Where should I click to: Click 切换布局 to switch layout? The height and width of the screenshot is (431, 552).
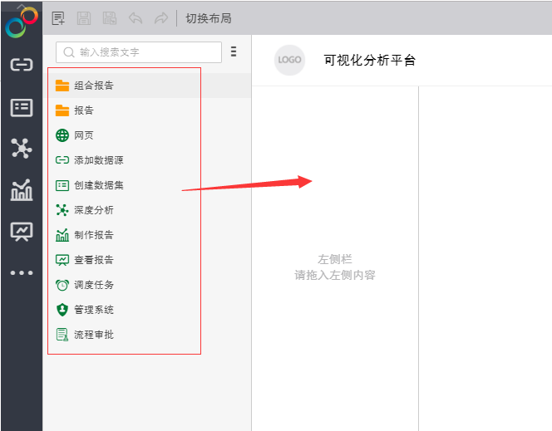tap(208, 17)
